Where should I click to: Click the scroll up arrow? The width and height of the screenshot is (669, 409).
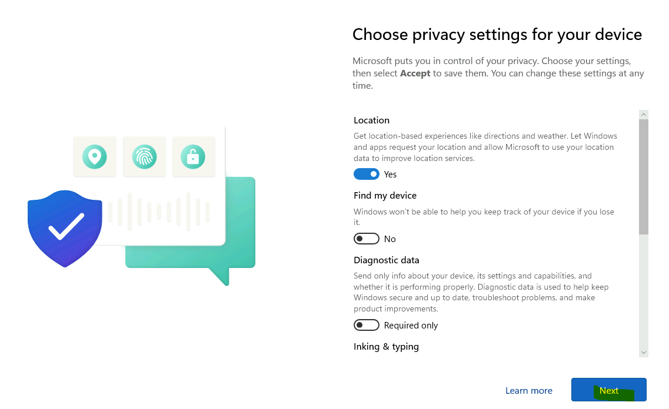(x=644, y=115)
